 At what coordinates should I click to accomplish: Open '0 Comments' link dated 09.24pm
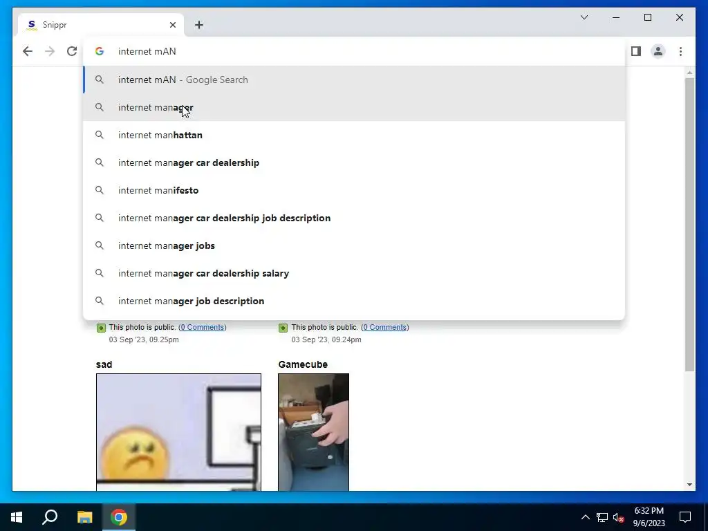(384, 327)
